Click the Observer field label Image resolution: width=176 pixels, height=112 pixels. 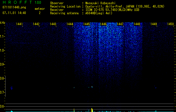click(x=57, y=3)
